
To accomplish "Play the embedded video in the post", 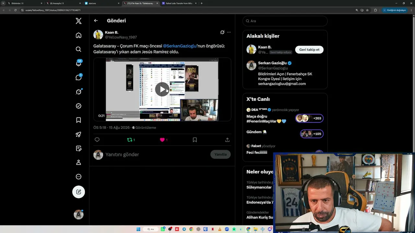I will point(162,89).
